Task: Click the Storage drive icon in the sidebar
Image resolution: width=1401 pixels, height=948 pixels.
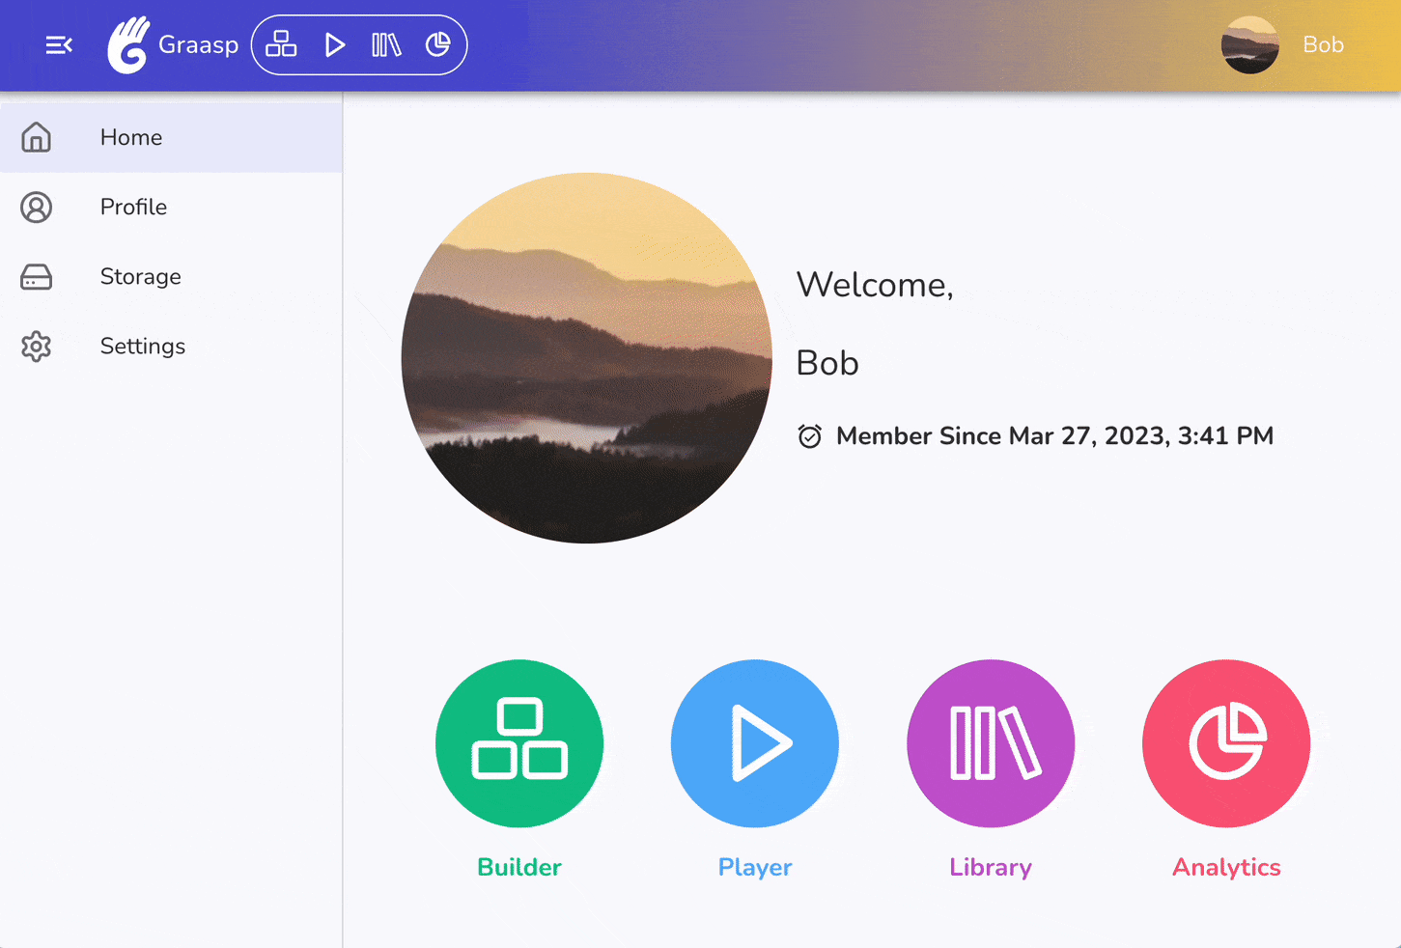Action: point(36,277)
